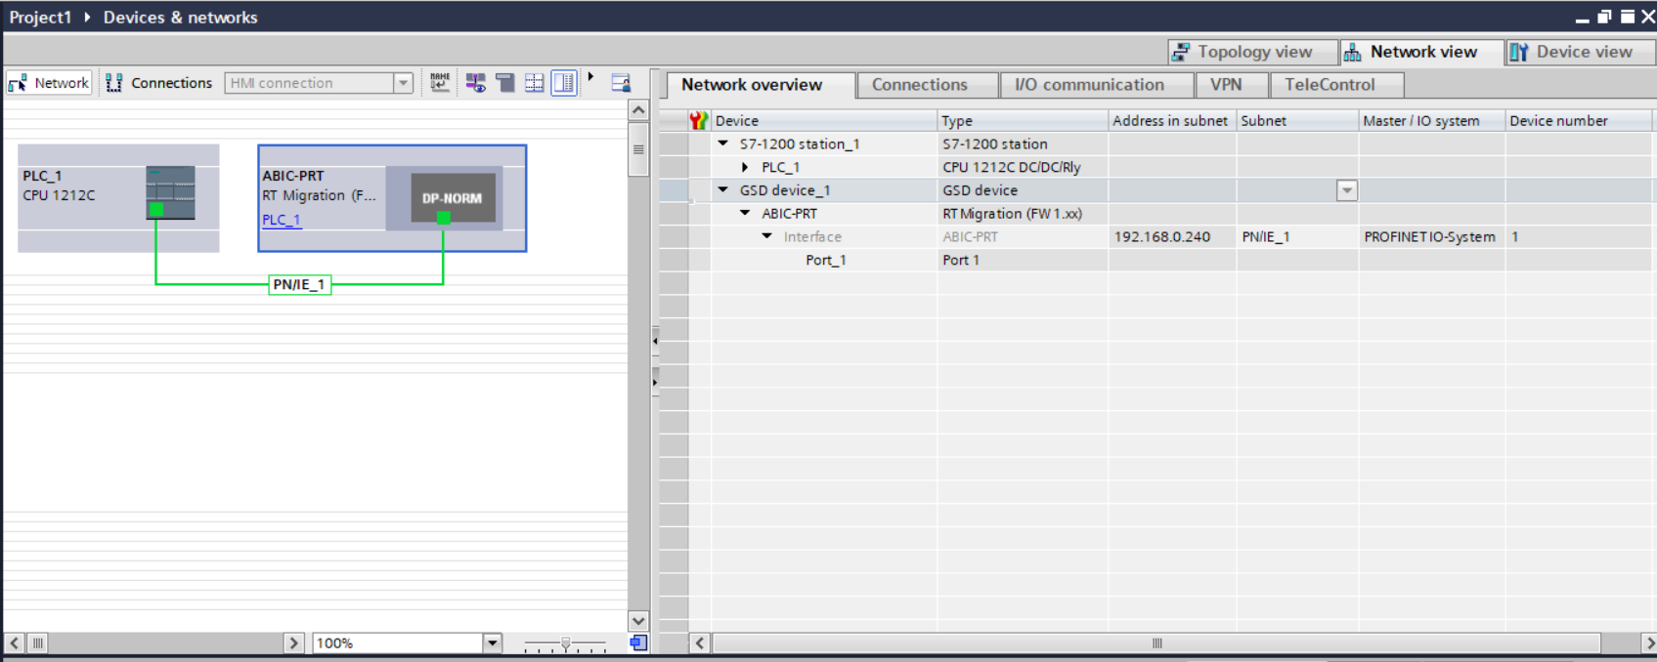Click the assign device name icon
This screenshot has height=662, width=1657.
pos(440,83)
